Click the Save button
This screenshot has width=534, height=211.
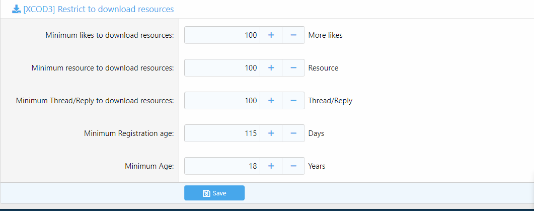tap(214, 193)
